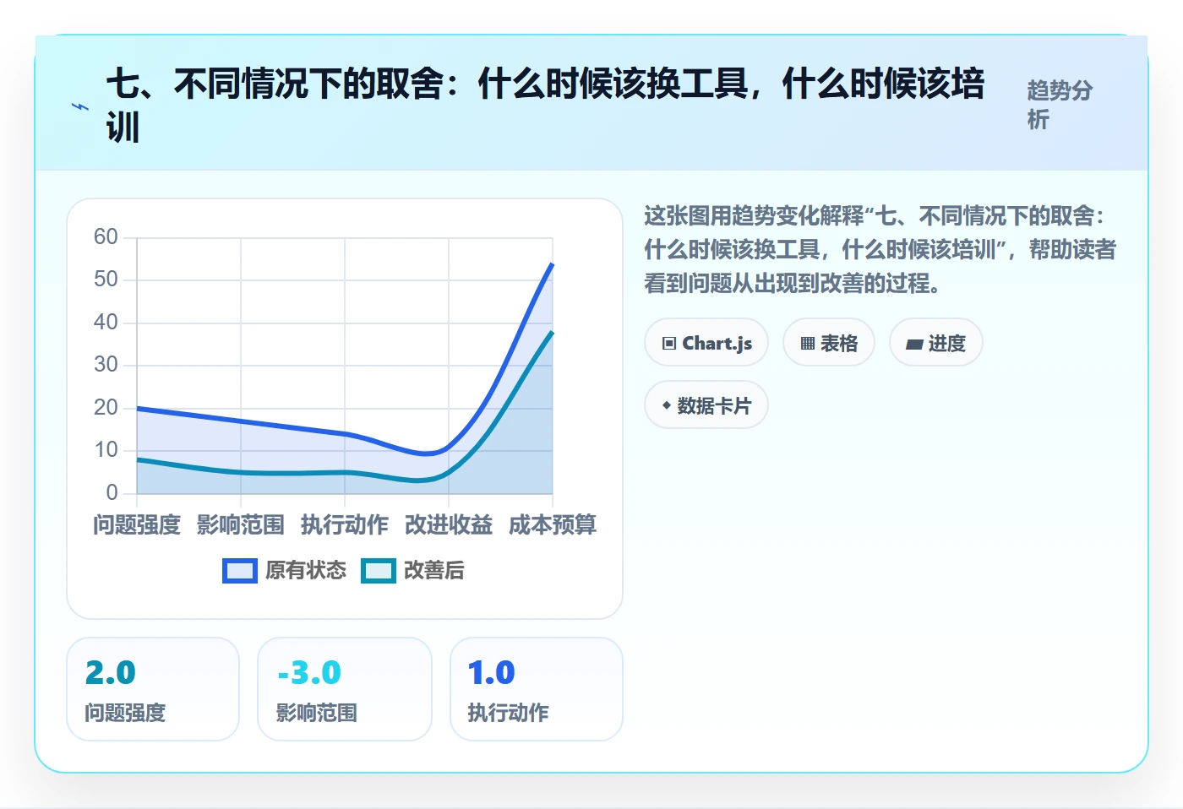Select the 数据卡片 tag
Screen dimensions: 1183x809
(x=706, y=405)
